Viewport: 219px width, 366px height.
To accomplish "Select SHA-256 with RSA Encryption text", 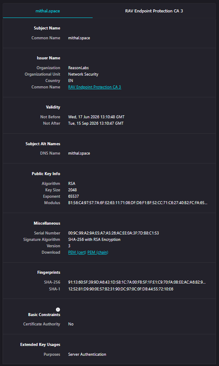I will pyautogui.click(x=94, y=240).
